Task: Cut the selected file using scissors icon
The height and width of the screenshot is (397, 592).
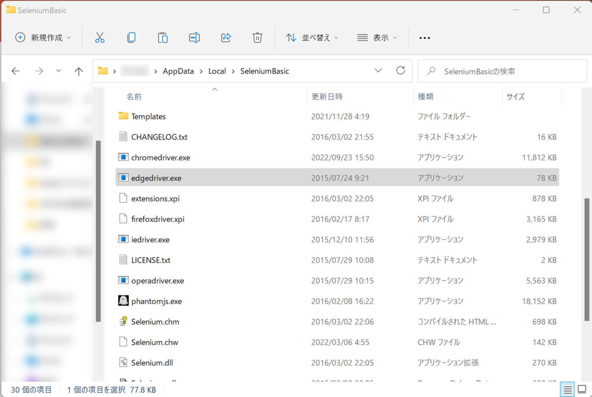Action: [x=100, y=37]
